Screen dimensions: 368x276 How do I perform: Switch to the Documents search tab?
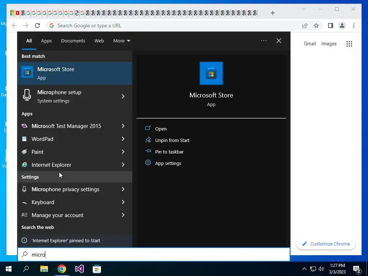tap(73, 41)
